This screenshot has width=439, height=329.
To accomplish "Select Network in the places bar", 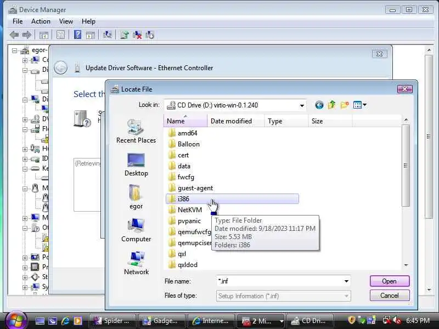I will pos(136,263).
